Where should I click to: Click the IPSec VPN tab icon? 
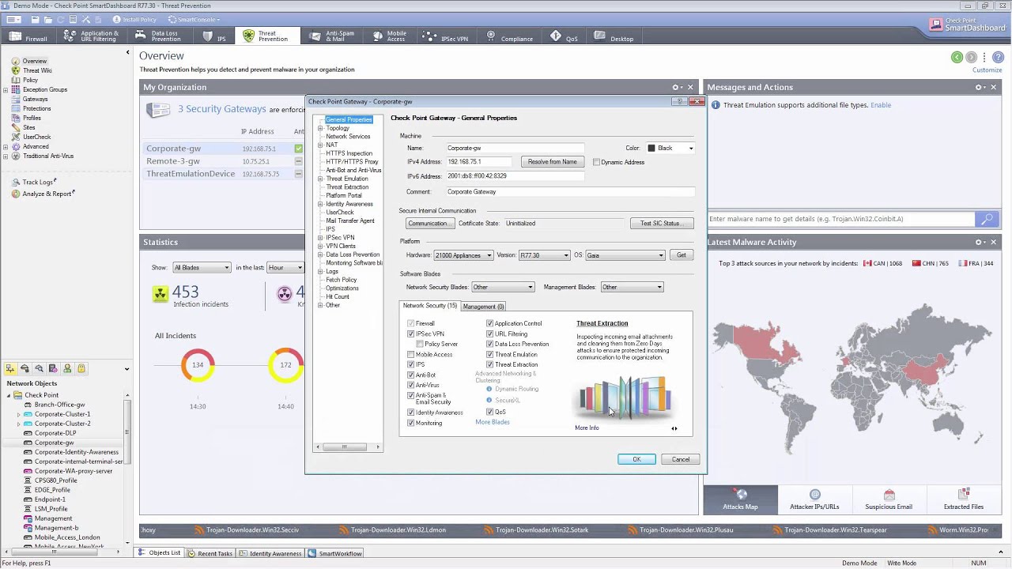(429, 36)
